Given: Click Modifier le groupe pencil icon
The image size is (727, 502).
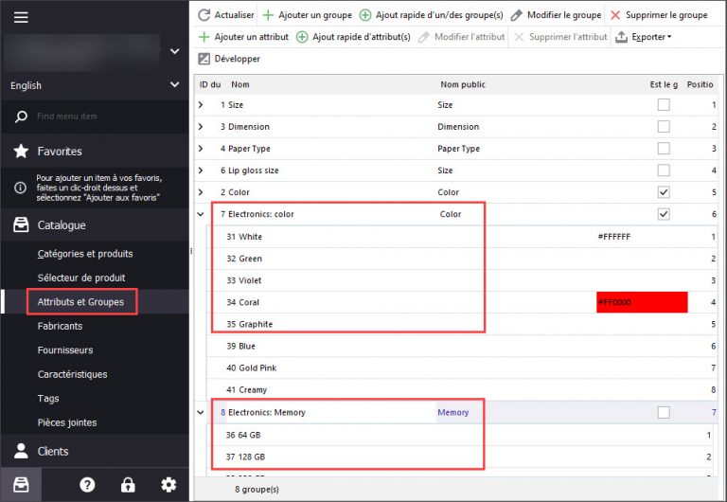Looking at the screenshot, I should (517, 15).
